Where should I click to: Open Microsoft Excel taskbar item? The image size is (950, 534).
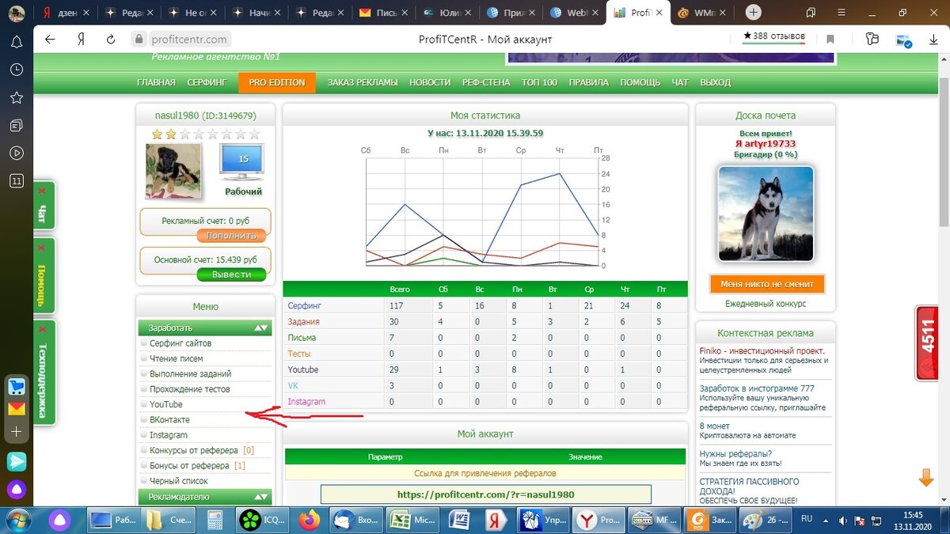[412, 520]
